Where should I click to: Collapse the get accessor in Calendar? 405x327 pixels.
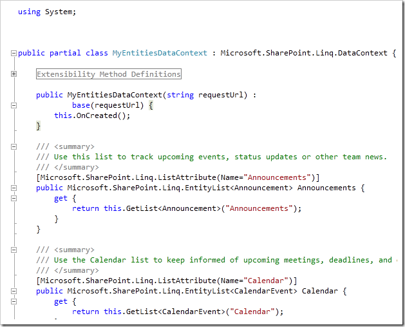coord(14,301)
